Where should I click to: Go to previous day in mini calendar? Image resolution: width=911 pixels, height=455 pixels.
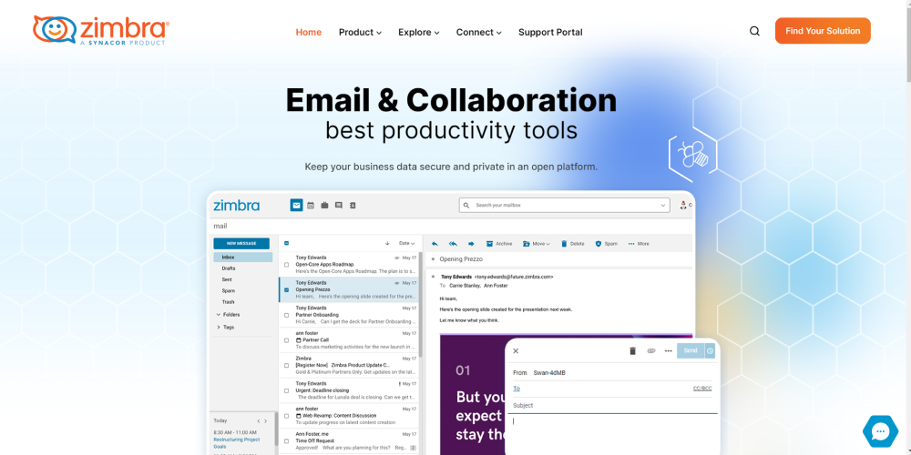(259, 420)
